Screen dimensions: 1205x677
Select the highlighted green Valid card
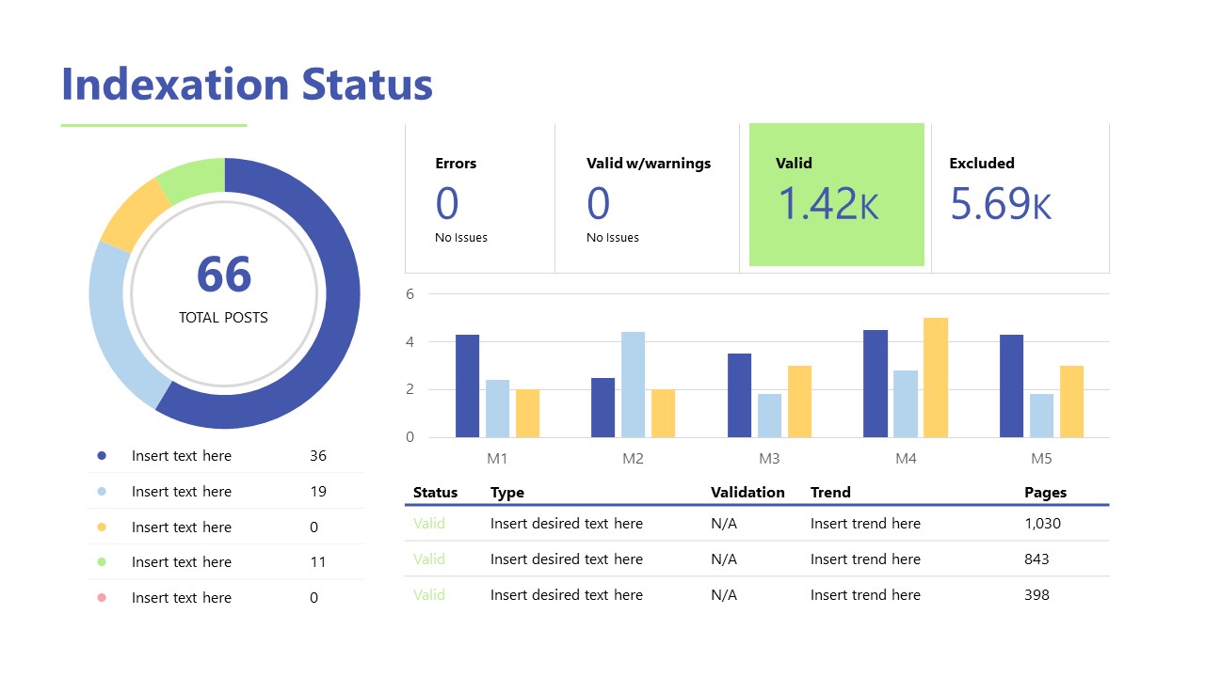(x=836, y=195)
